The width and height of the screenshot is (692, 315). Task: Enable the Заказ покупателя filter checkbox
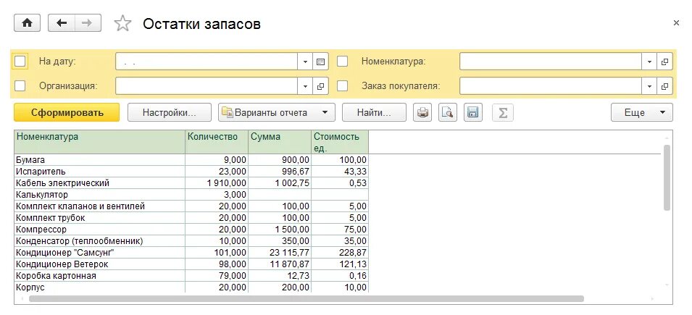tap(343, 85)
